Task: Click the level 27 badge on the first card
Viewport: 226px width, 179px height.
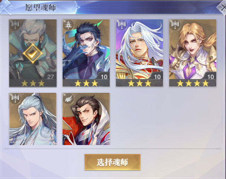Action: [50, 77]
